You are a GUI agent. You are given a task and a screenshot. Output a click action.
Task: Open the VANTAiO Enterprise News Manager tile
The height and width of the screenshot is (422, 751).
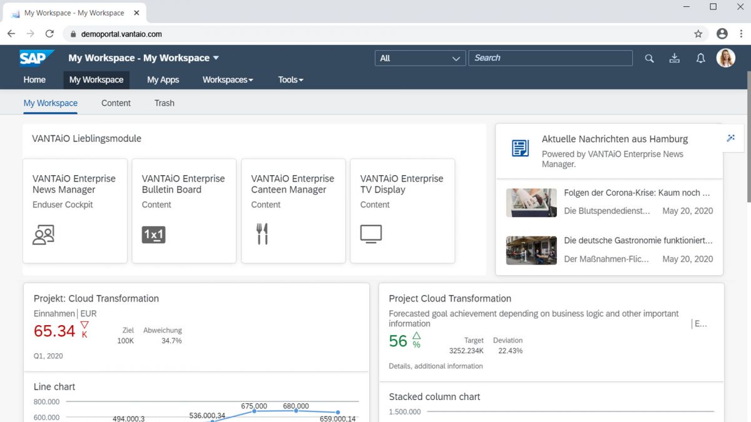(75, 211)
